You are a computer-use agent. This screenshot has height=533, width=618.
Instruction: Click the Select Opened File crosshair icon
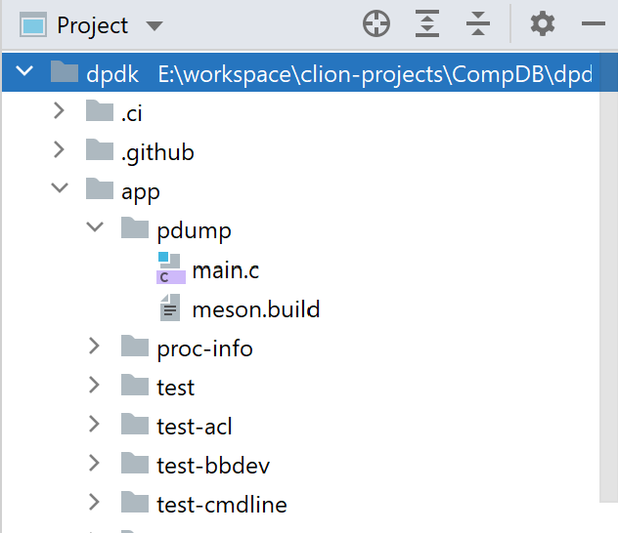click(x=376, y=24)
